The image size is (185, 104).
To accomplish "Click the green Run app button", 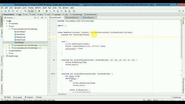I will 39,11.
